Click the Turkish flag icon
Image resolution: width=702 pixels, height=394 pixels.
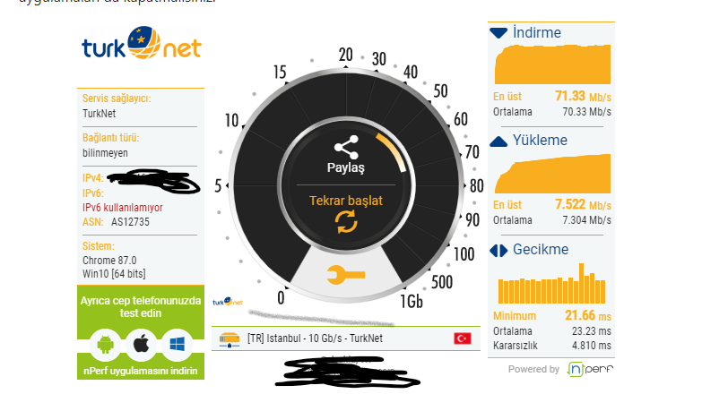coord(463,338)
